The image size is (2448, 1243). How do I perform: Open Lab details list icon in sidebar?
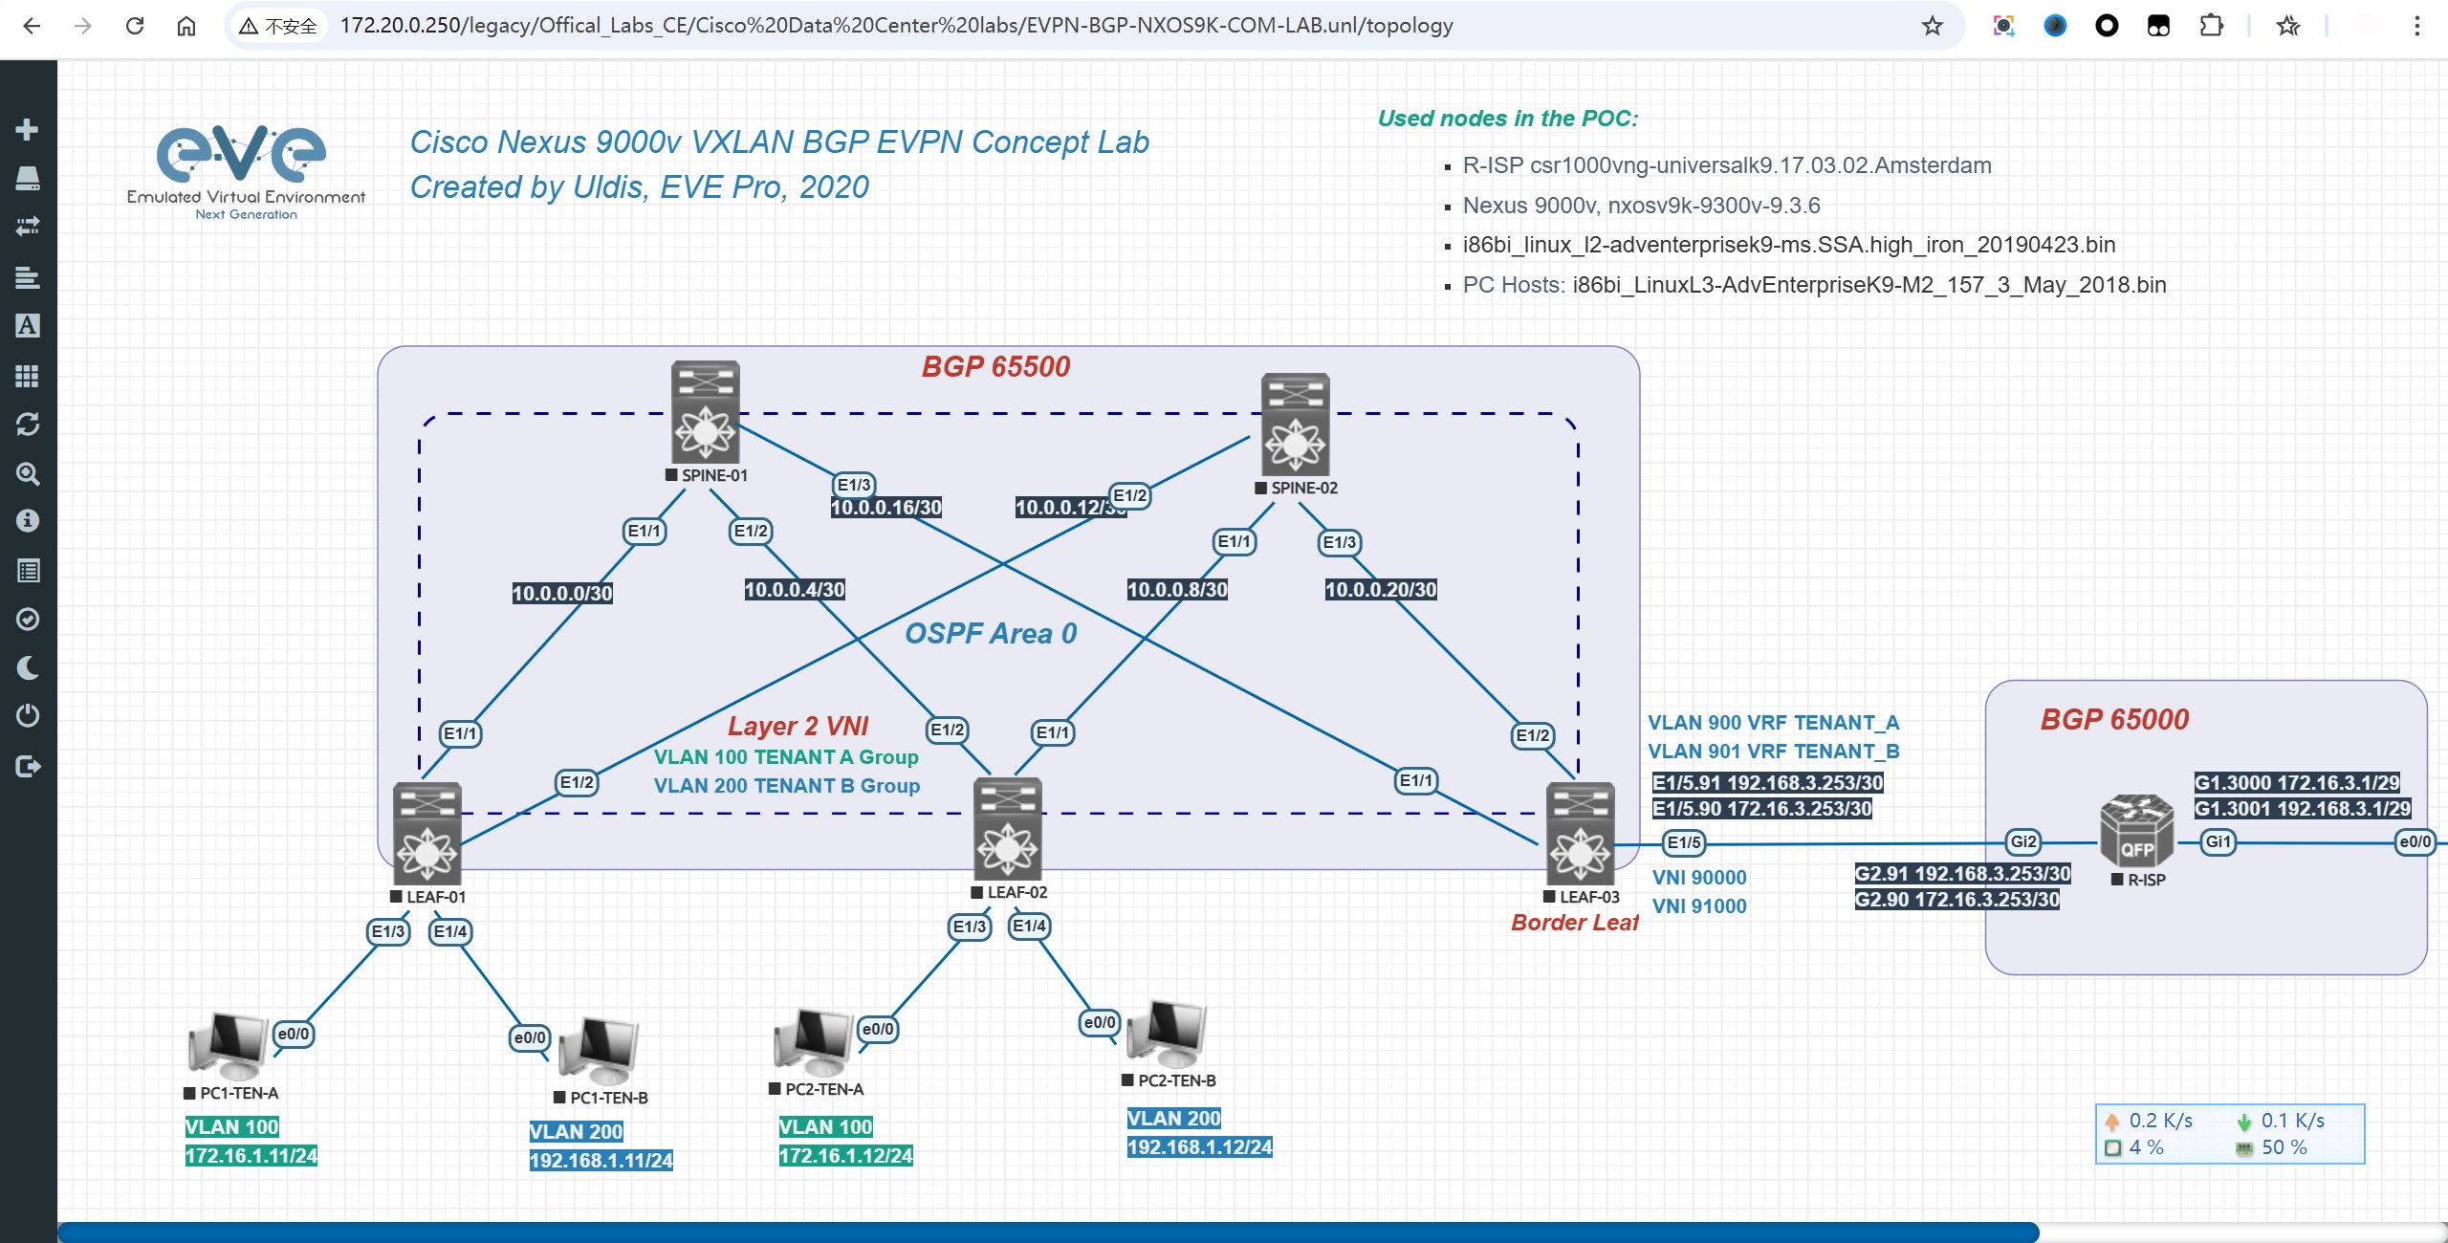(27, 571)
